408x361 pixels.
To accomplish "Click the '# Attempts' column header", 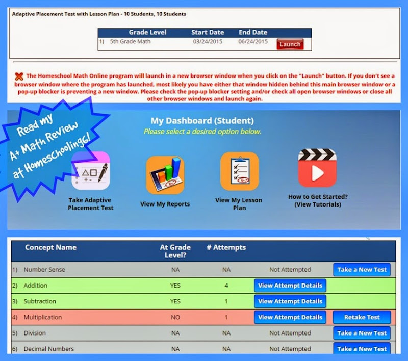I will coord(226,247).
